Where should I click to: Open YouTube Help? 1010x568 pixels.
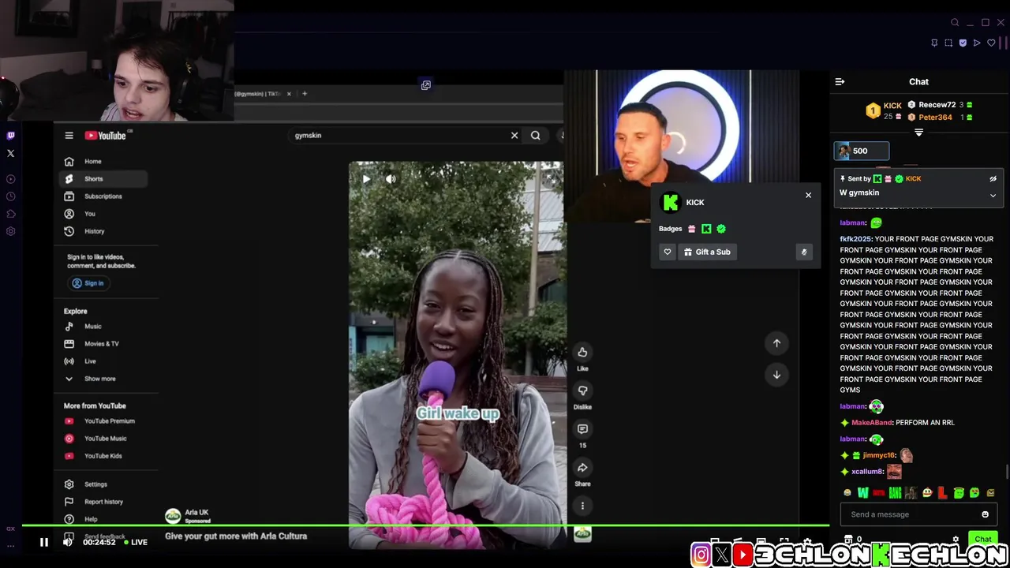[x=104, y=519]
